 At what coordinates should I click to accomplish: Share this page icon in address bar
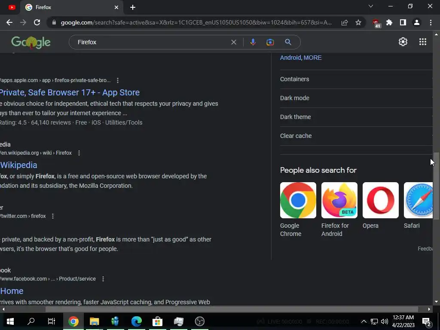[x=345, y=22]
